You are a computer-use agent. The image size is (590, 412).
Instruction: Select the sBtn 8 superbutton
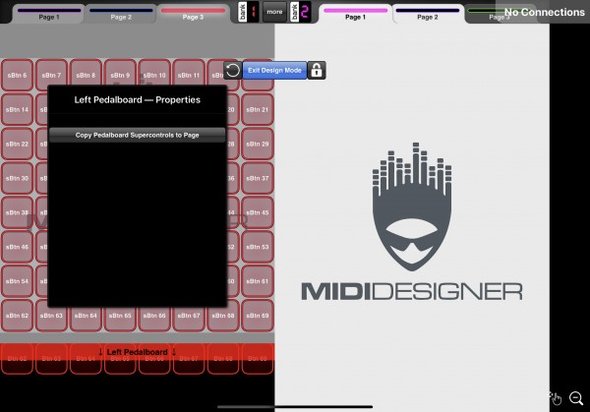(86, 76)
